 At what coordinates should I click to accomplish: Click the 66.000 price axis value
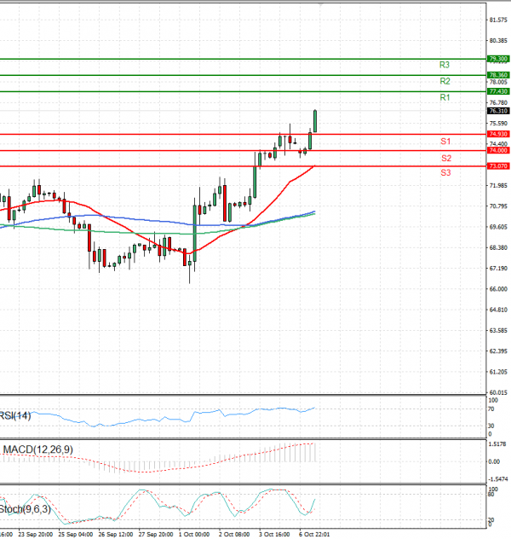point(498,289)
